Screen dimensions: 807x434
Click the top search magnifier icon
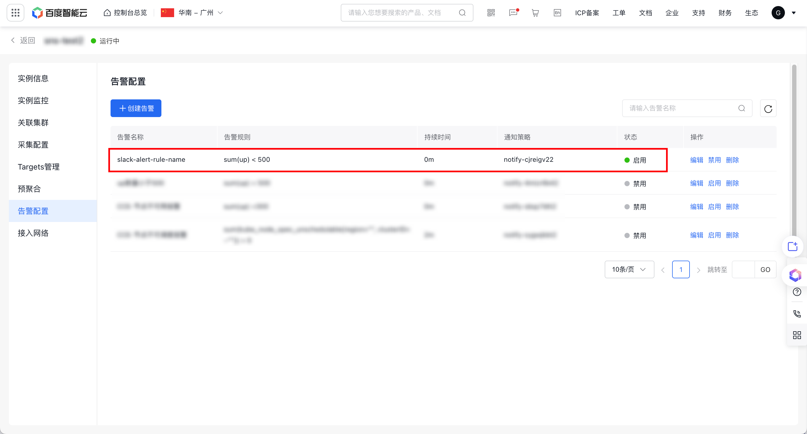[462, 13]
